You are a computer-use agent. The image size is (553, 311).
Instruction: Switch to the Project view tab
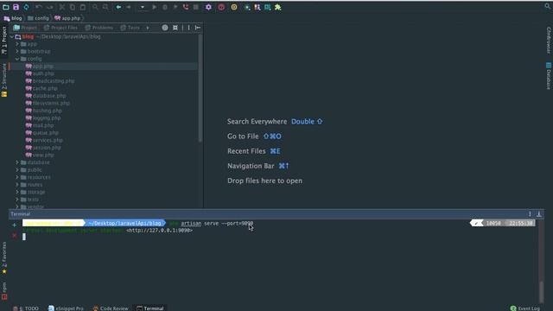[x=25, y=28]
